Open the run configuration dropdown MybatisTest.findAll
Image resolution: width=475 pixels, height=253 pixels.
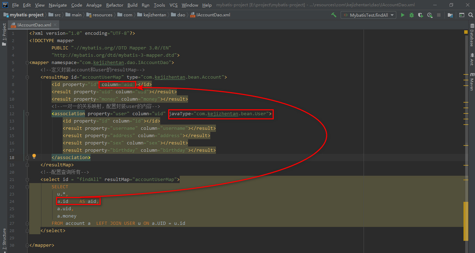click(x=368, y=15)
